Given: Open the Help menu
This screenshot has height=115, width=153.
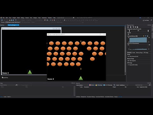Looking at the screenshot, I should click(54, 18).
